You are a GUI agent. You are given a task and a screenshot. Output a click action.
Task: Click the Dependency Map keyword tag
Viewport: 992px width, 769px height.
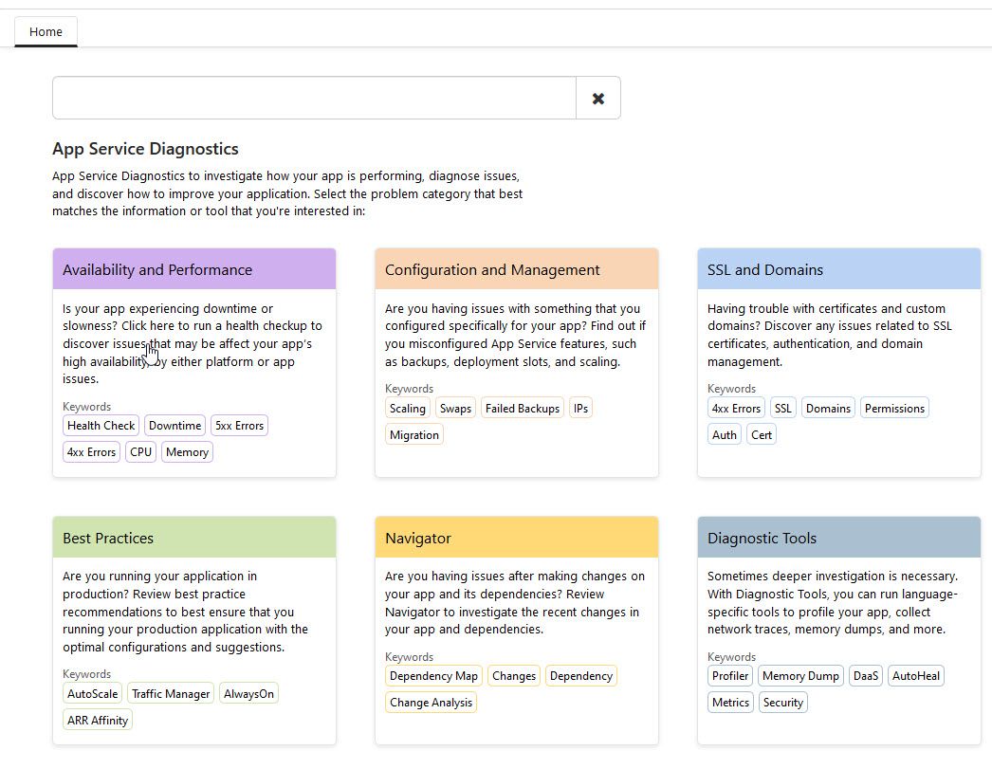click(x=433, y=676)
